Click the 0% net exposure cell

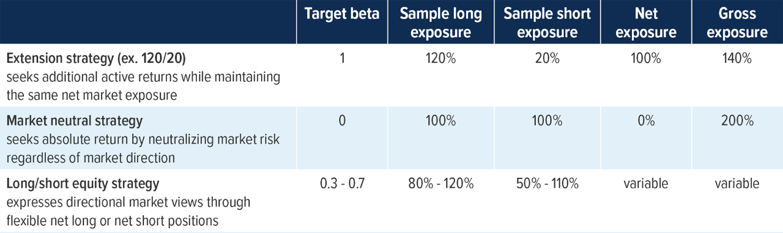coord(647,121)
